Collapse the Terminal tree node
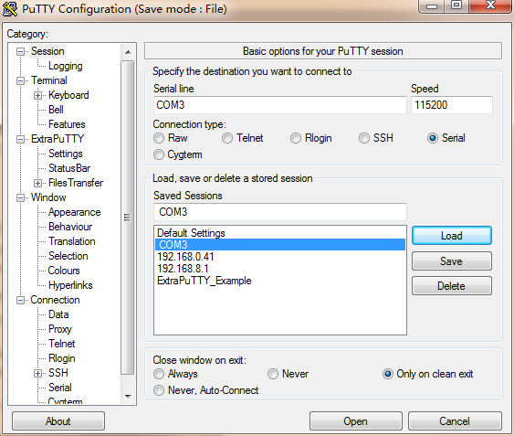 click(21, 80)
